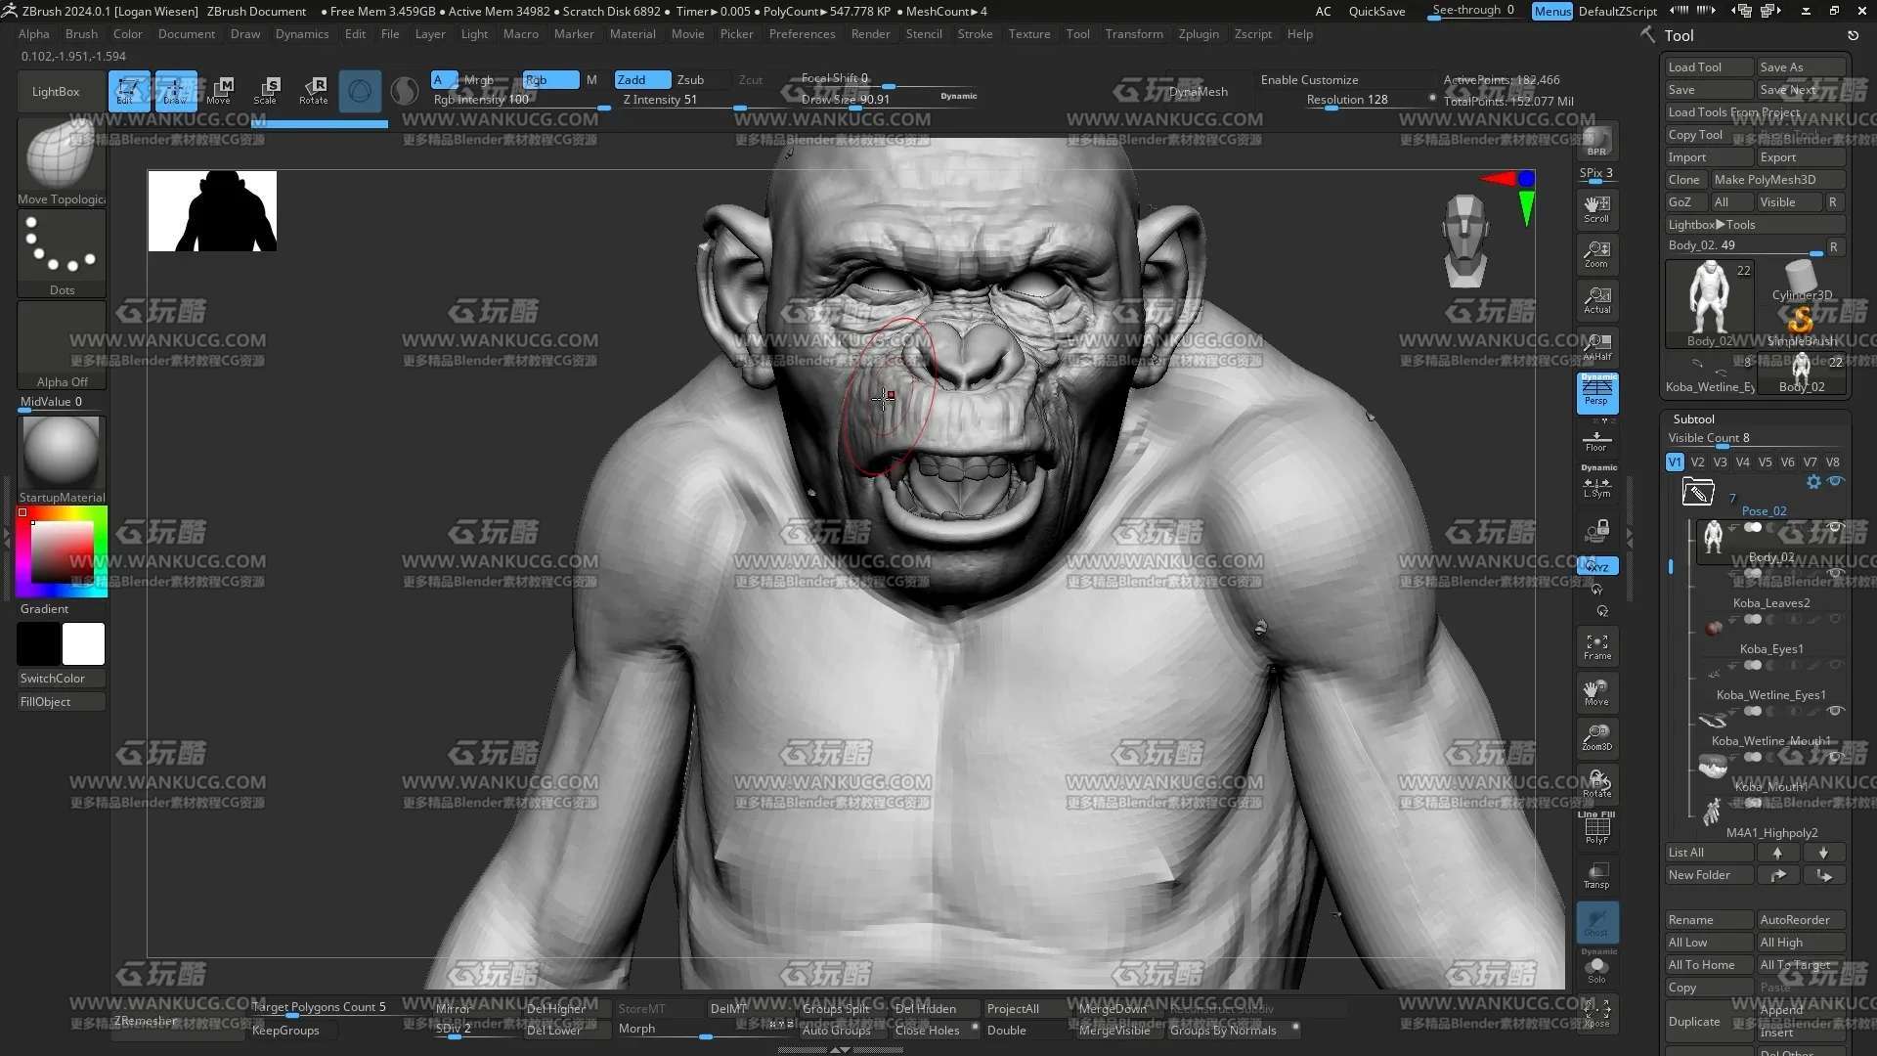Click the Move view icon in right shelf
The width and height of the screenshot is (1877, 1056).
1596,692
